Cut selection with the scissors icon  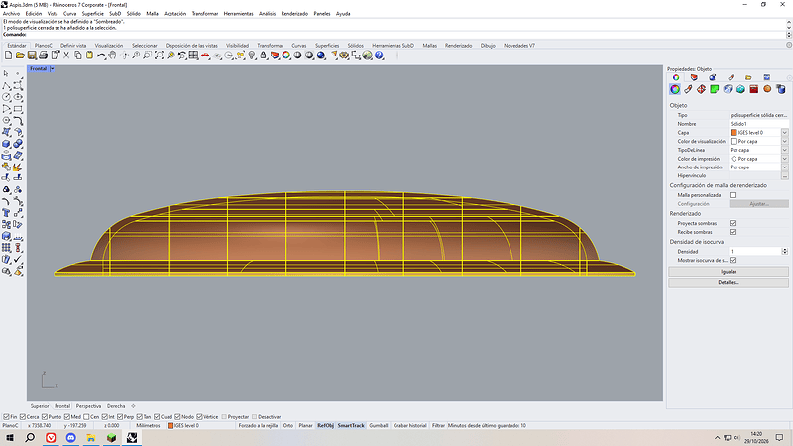[66, 56]
